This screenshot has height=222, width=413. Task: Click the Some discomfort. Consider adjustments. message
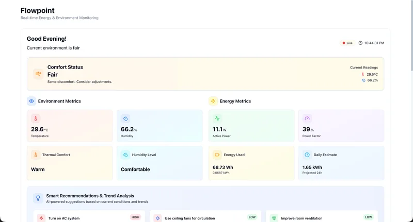80,82
